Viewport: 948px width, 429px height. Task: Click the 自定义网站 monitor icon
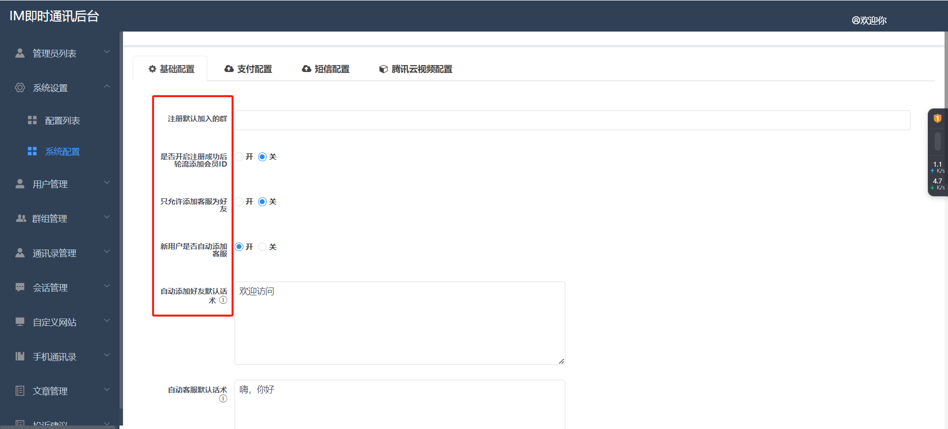point(20,322)
